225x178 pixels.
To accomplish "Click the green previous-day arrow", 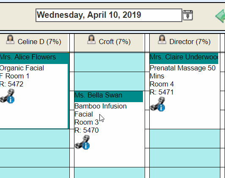I will click(x=220, y=16).
